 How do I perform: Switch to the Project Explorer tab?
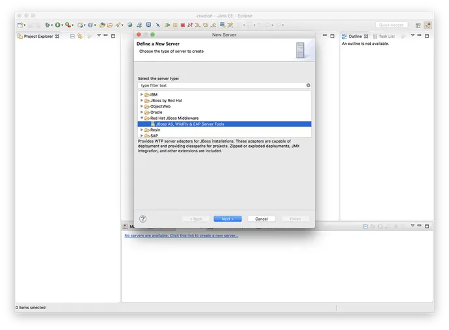click(x=38, y=36)
